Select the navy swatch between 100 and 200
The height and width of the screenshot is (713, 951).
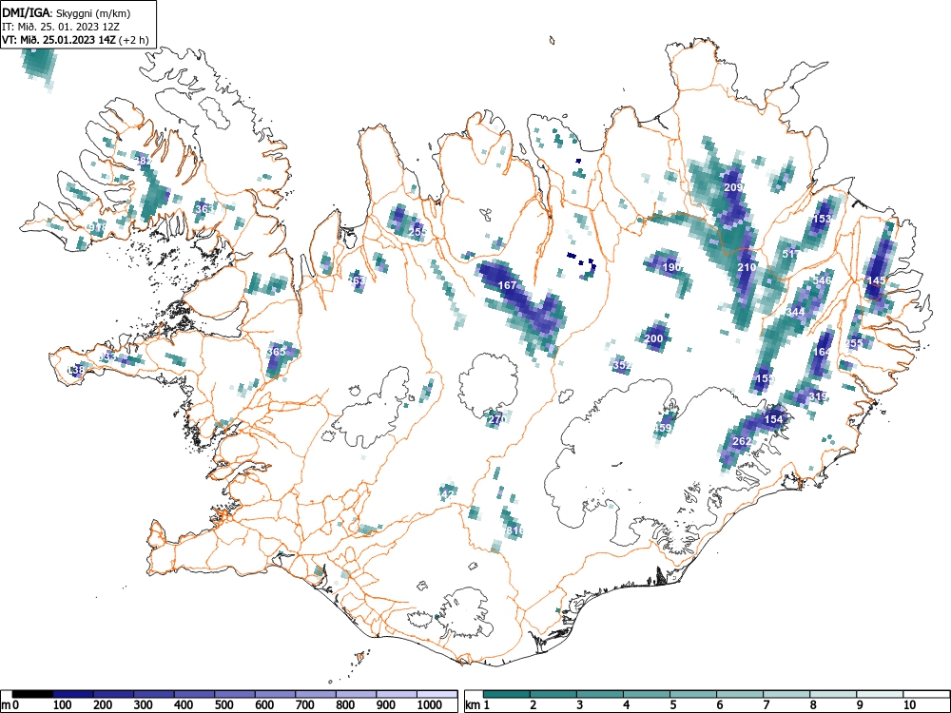tap(73, 694)
